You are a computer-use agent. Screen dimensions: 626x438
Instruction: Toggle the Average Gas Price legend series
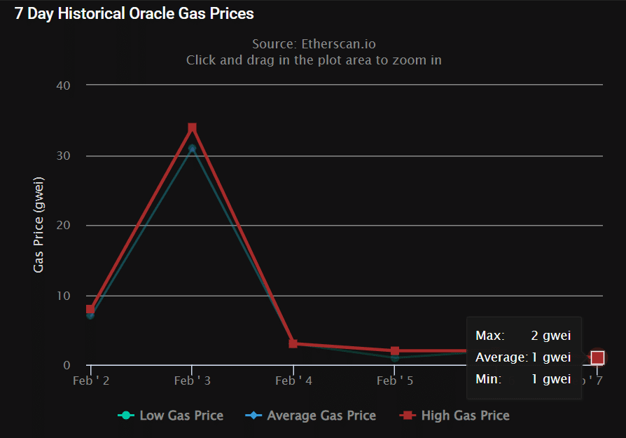pyautogui.click(x=311, y=416)
